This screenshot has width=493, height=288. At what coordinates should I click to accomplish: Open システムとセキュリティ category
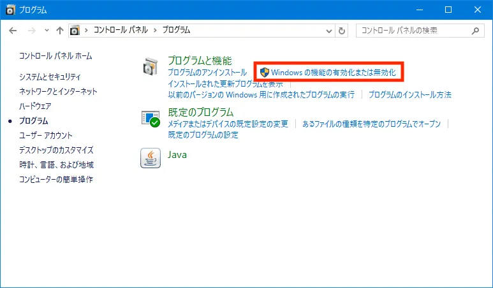(x=50, y=77)
